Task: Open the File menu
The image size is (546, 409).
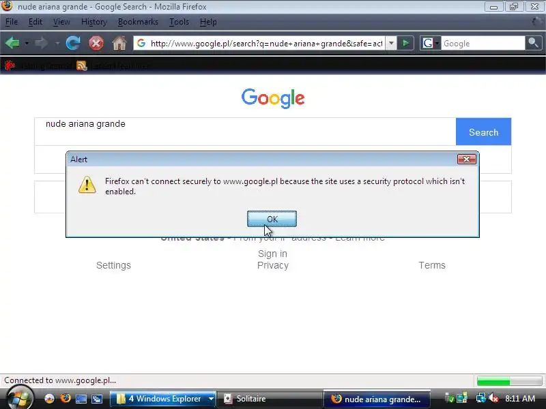Action: (x=12, y=22)
